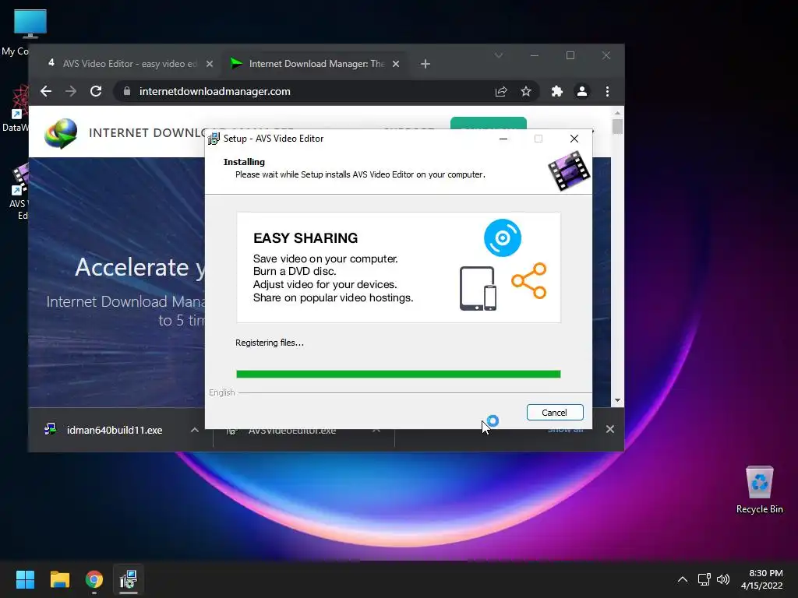Click the AVS film reel icon in Setup header

569,171
